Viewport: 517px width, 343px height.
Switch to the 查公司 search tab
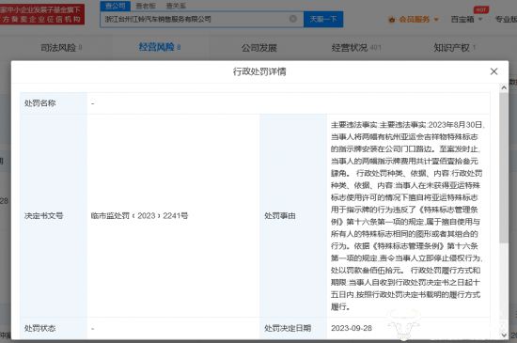coord(116,6)
